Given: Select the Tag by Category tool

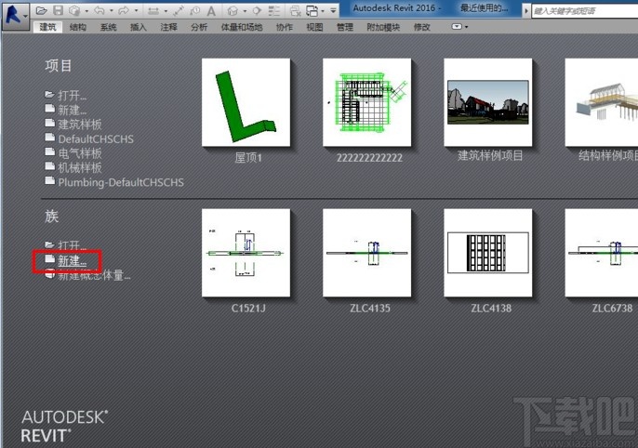Looking at the screenshot, I should click(195, 10).
